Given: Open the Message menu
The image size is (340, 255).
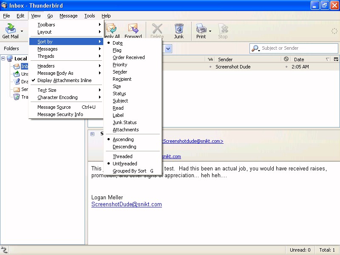Looking at the screenshot, I should pyautogui.click(x=68, y=16).
